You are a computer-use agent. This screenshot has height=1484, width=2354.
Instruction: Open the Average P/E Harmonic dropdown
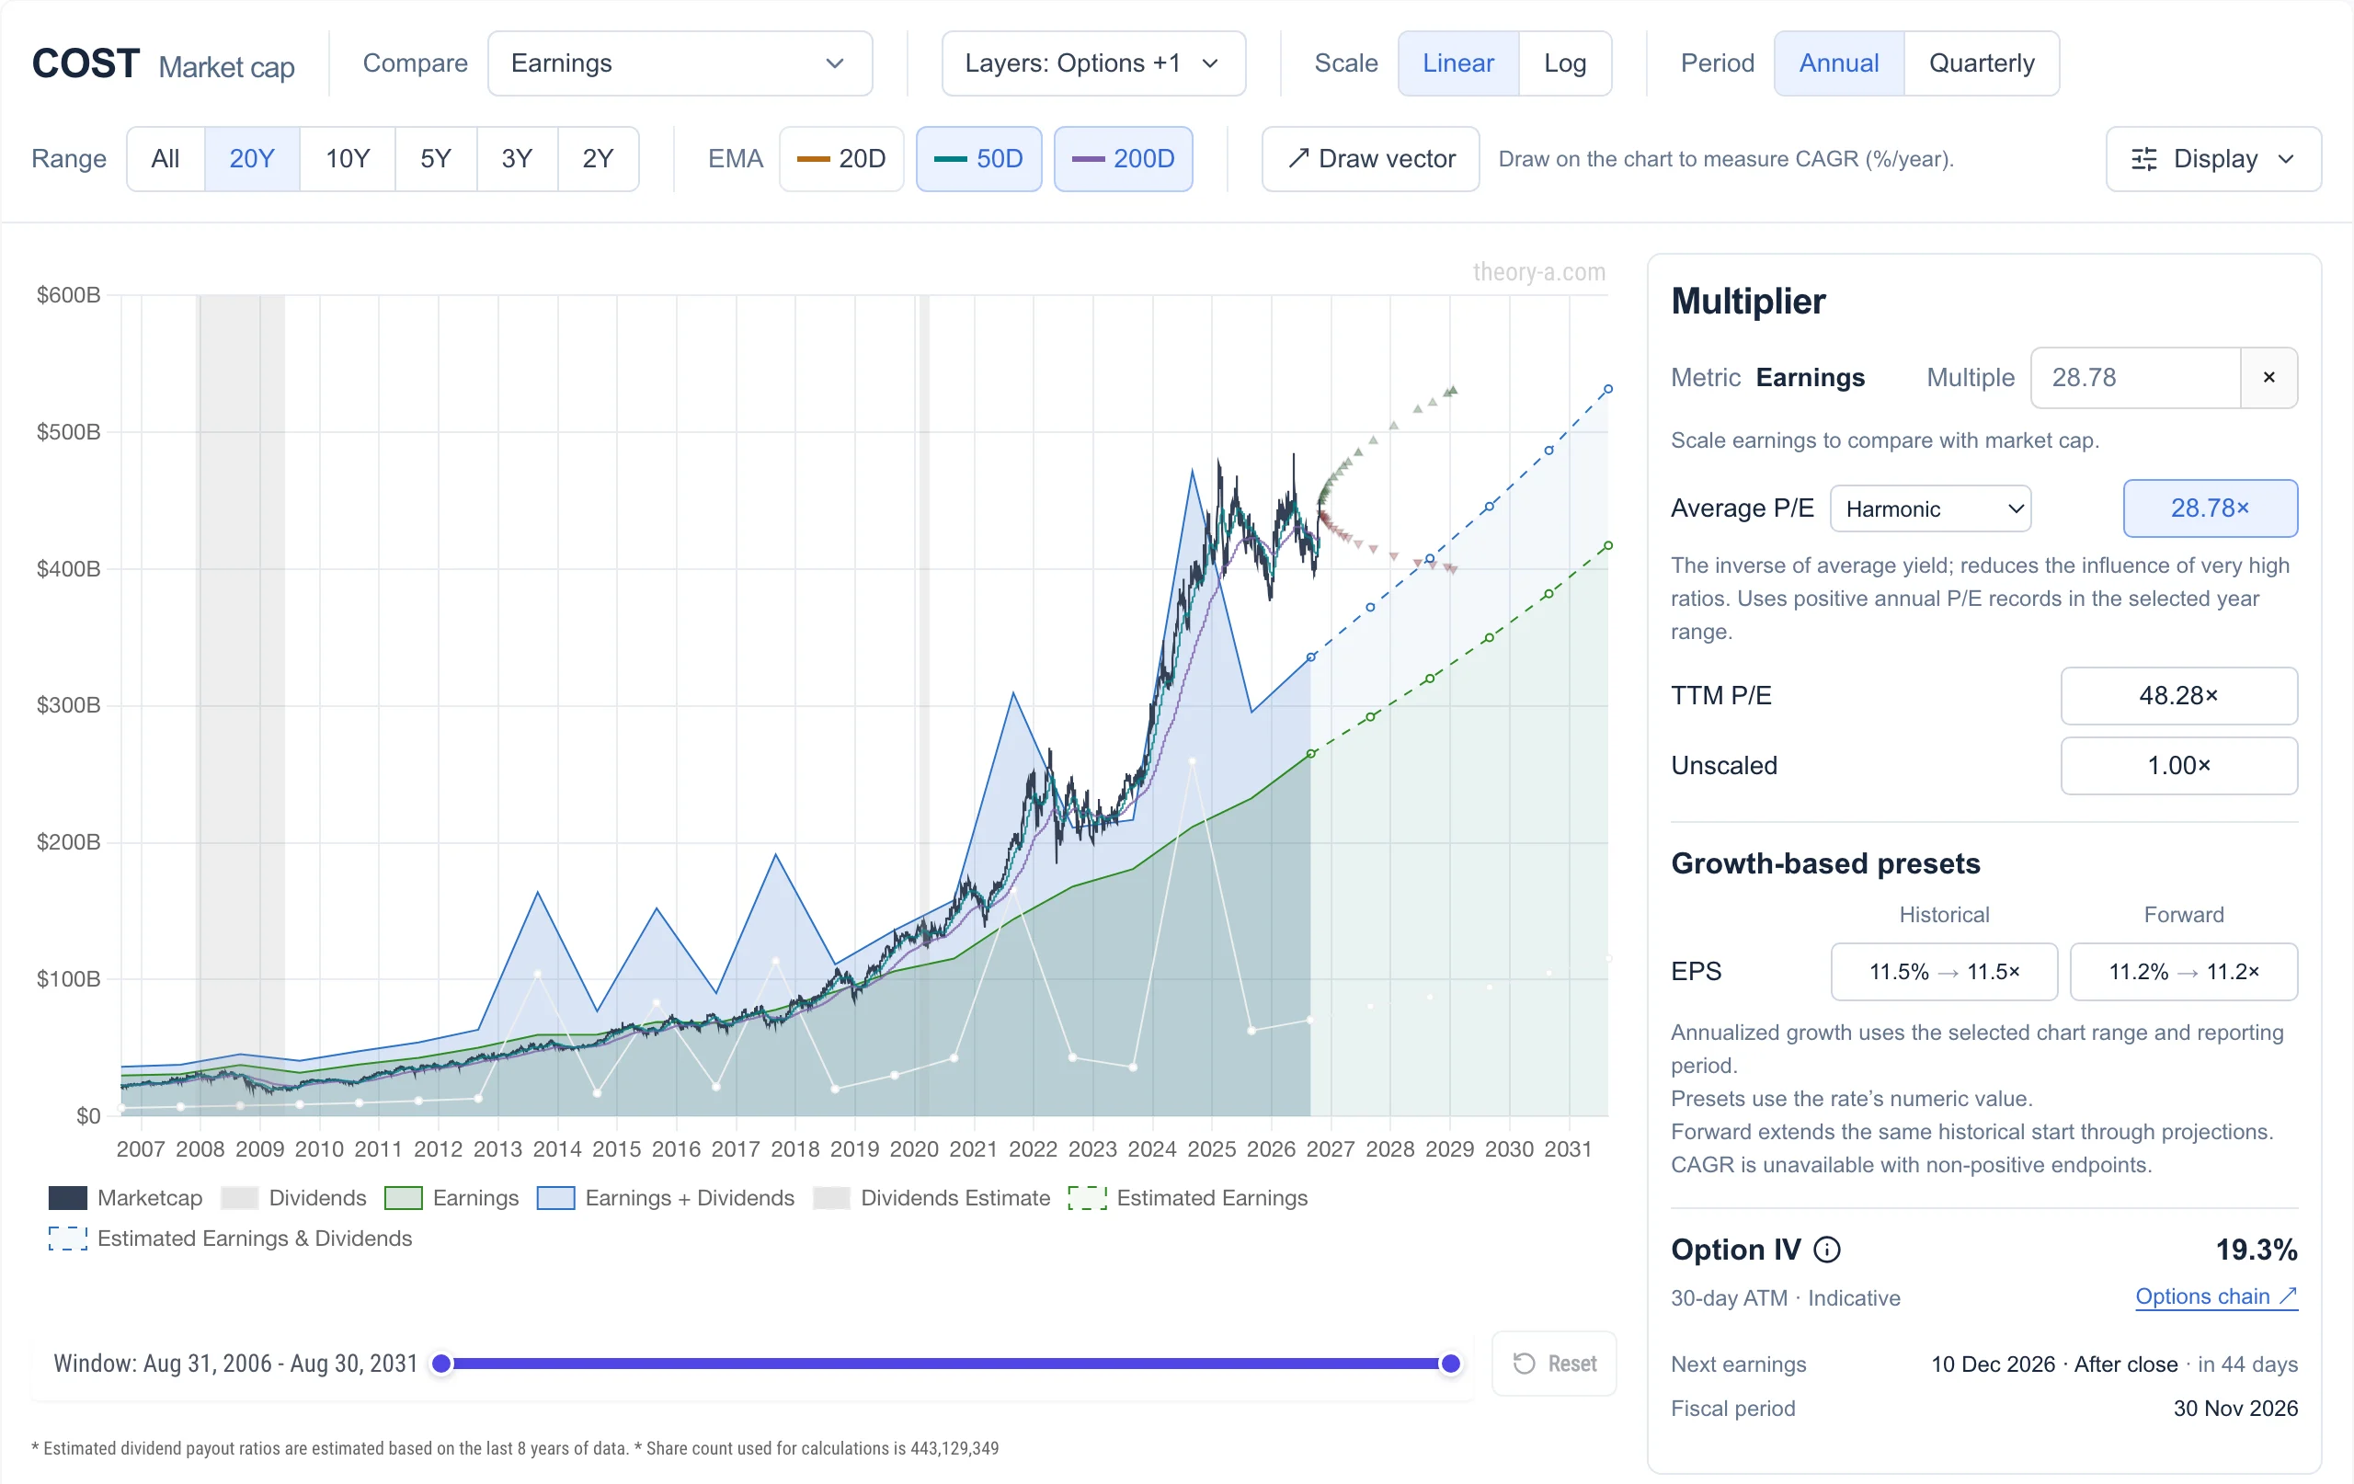click(x=1930, y=508)
